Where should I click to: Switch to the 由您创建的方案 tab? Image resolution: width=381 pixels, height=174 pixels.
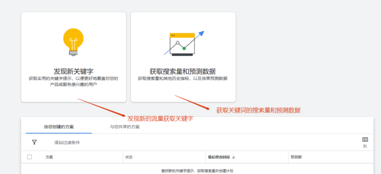[x=59, y=127]
